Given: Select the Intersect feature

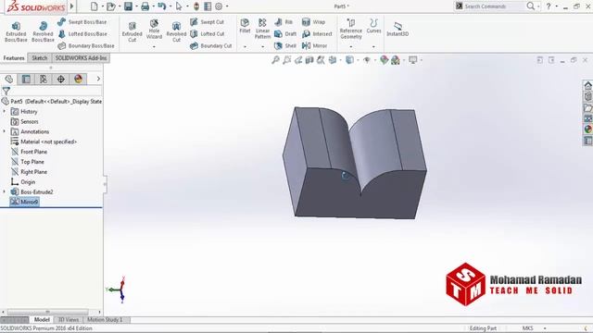Looking at the screenshot, I should (317, 34).
